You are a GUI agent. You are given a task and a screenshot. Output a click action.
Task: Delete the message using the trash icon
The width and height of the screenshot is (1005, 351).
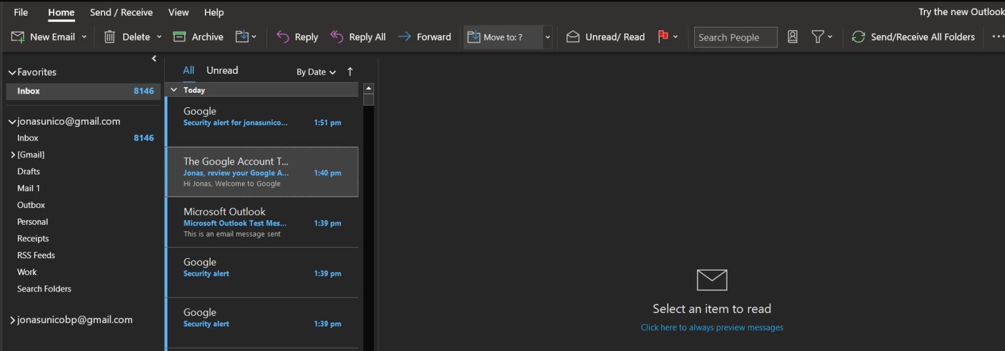point(110,37)
